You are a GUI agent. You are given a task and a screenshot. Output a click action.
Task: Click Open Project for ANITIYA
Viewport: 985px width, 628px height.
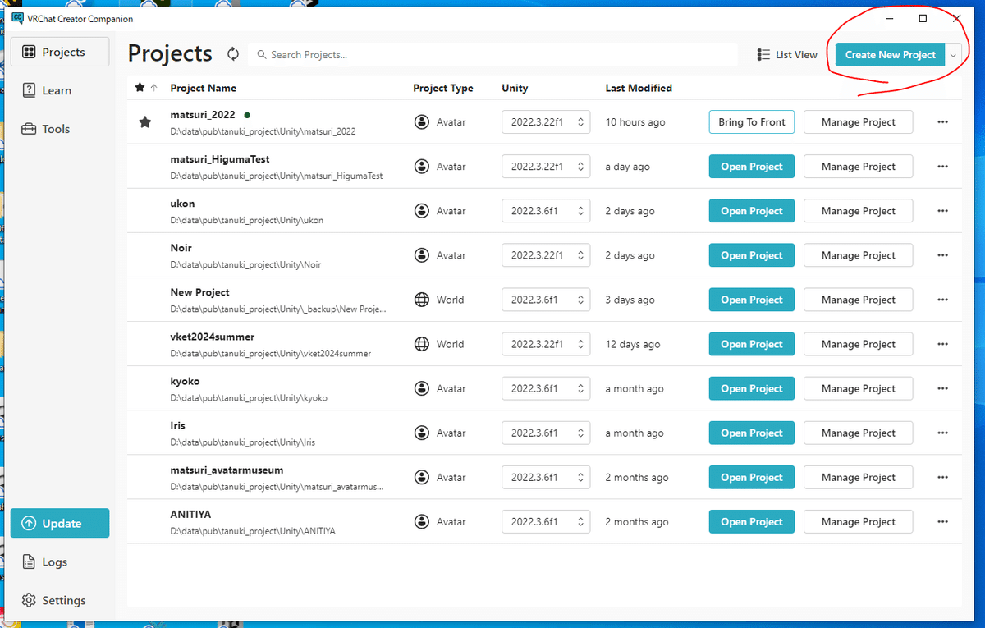(x=752, y=521)
